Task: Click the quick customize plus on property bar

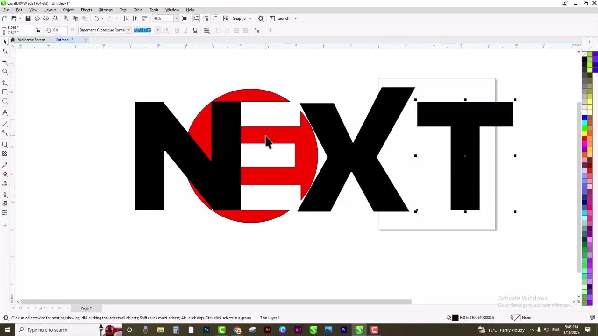Action: [x=270, y=30]
